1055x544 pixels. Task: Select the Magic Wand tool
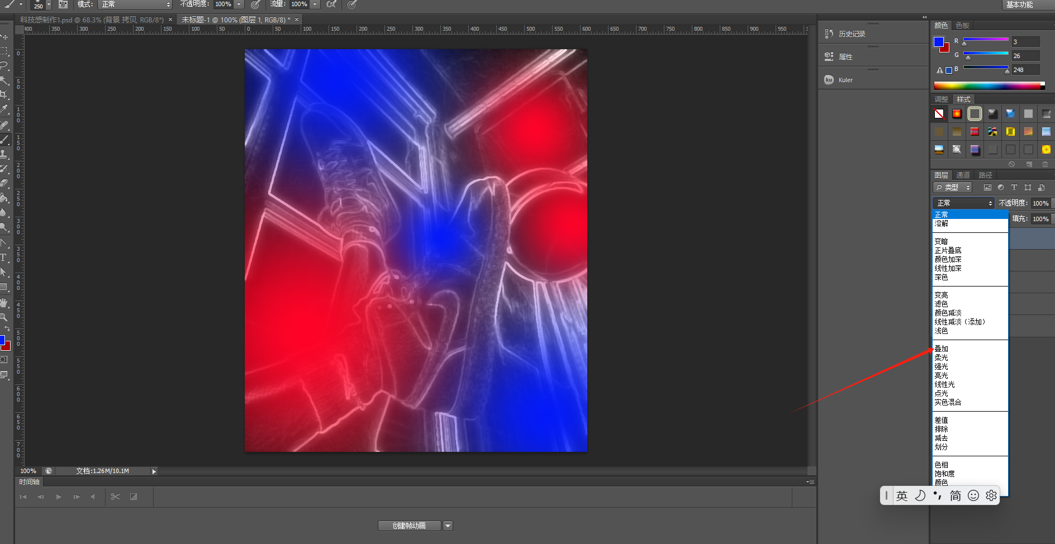tap(4, 80)
